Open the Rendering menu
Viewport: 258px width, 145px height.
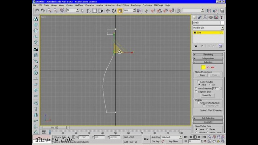click(x=136, y=5)
